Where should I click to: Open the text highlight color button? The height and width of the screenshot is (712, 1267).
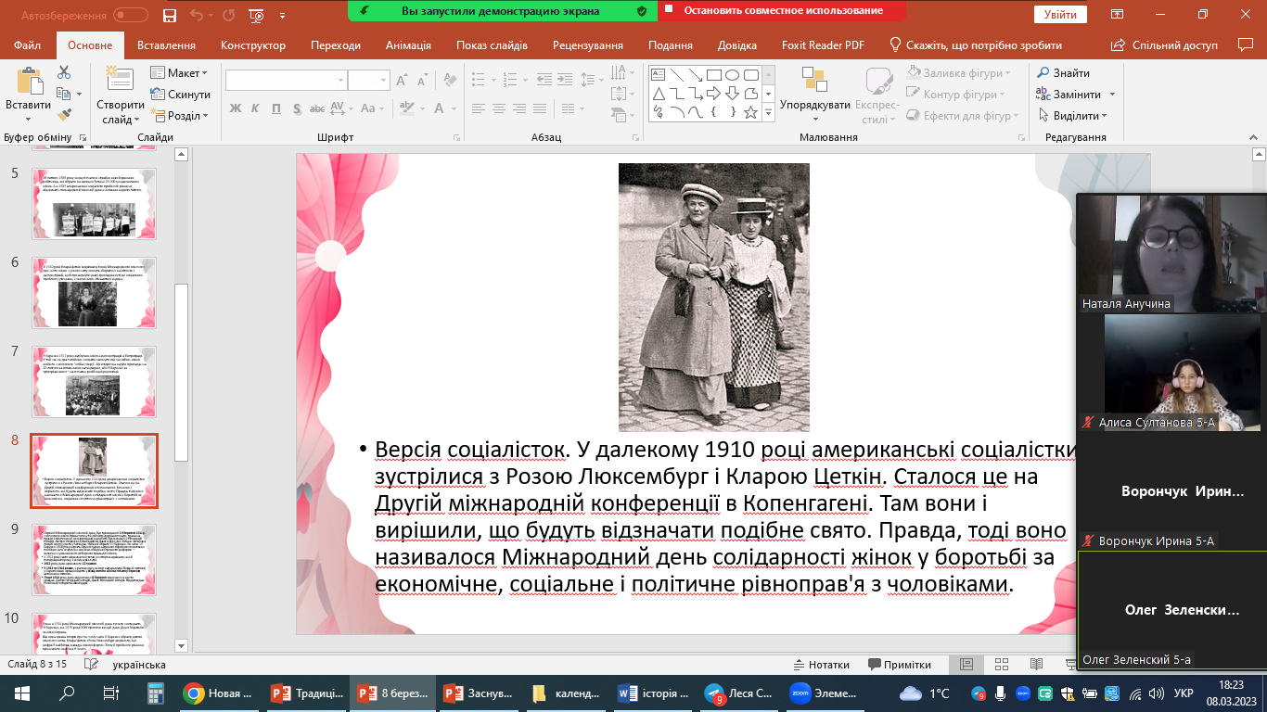coord(408,108)
